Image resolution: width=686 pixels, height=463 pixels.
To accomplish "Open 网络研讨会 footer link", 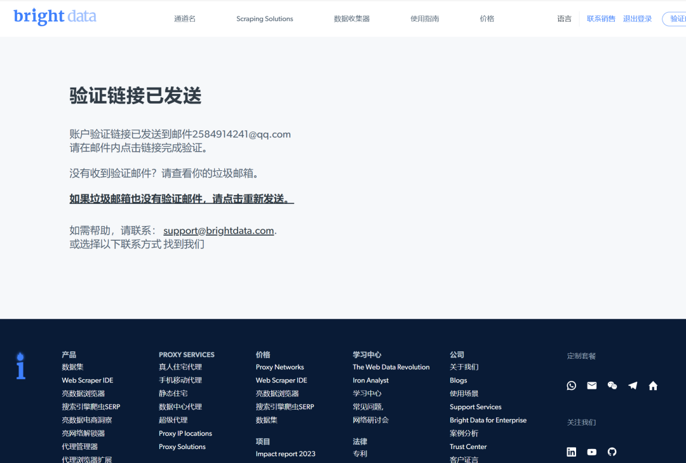I will pos(370,420).
